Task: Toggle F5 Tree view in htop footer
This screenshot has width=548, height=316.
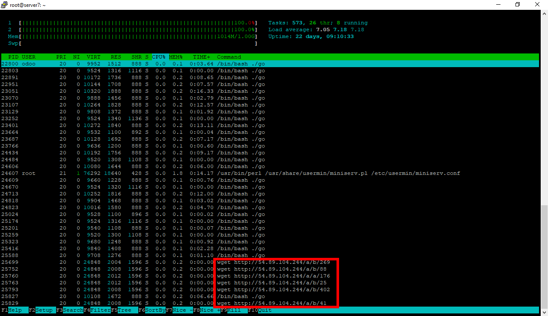Action: (x=125, y=310)
